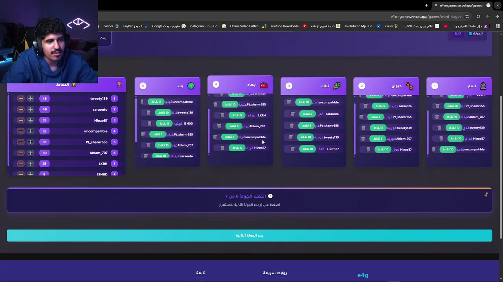Screen dimensions: 503x282
Task: Open the exe.io bookmark
Action: [391, 26]
